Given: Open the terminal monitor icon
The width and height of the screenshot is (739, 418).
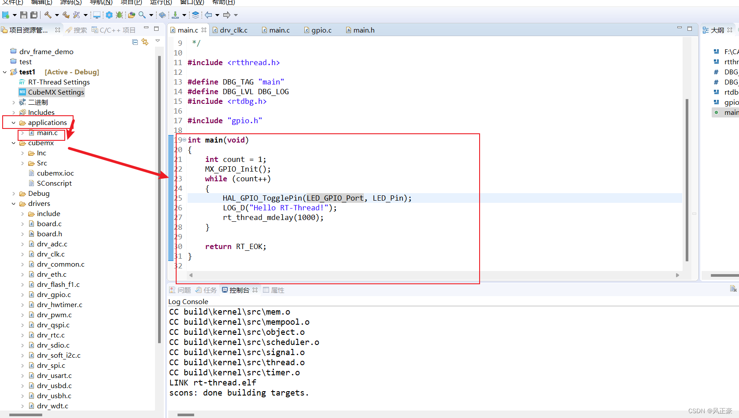Looking at the screenshot, I should coord(96,15).
